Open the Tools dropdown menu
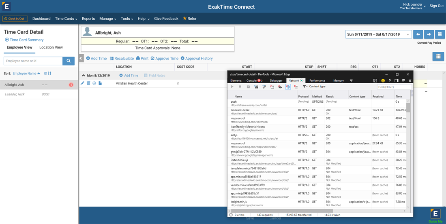 pos(127,19)
